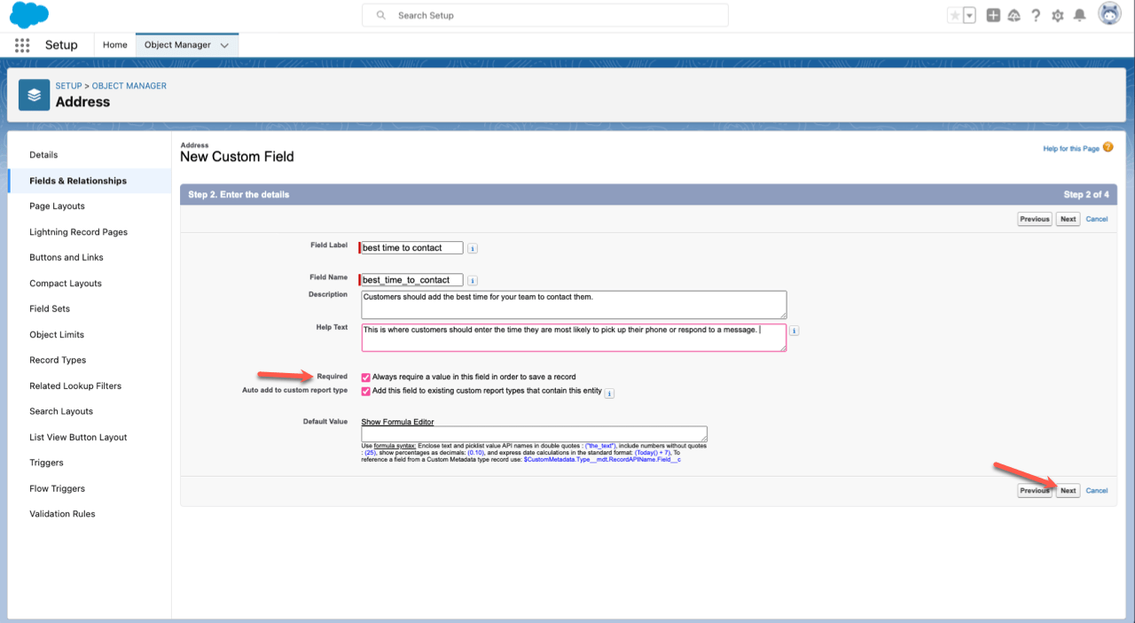
Task: Click the search magnifier icon
Action: tap(381, 15)
